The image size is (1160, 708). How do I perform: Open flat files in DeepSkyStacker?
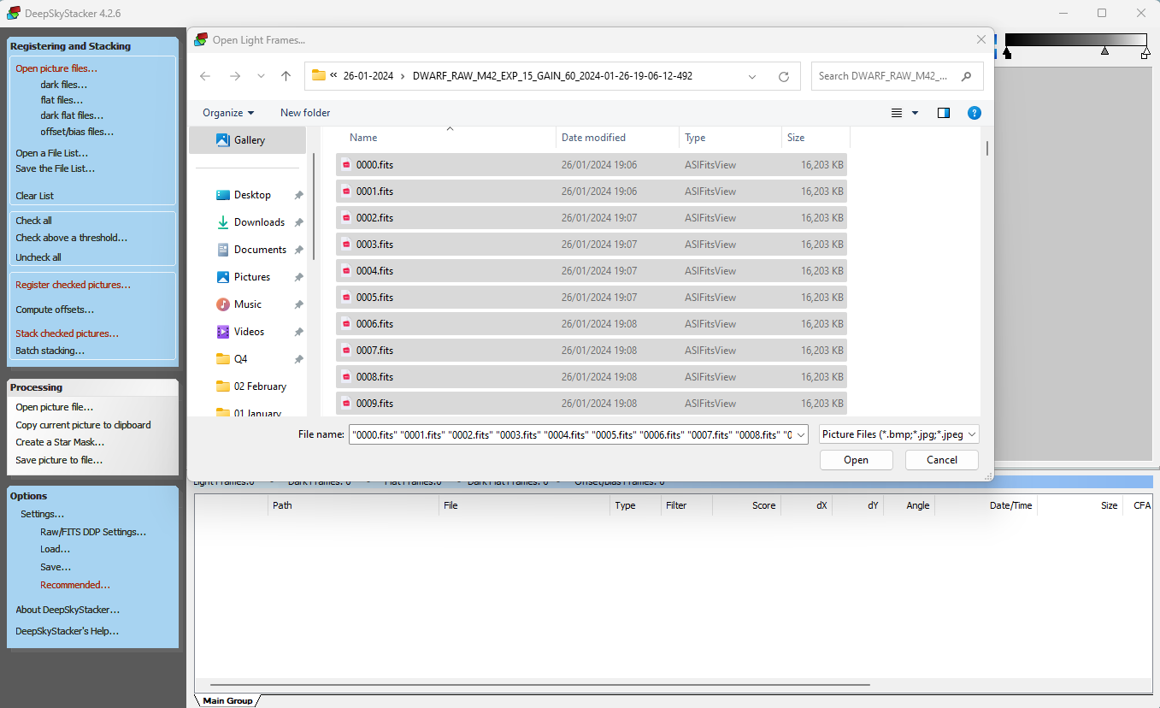pos(62,100)
